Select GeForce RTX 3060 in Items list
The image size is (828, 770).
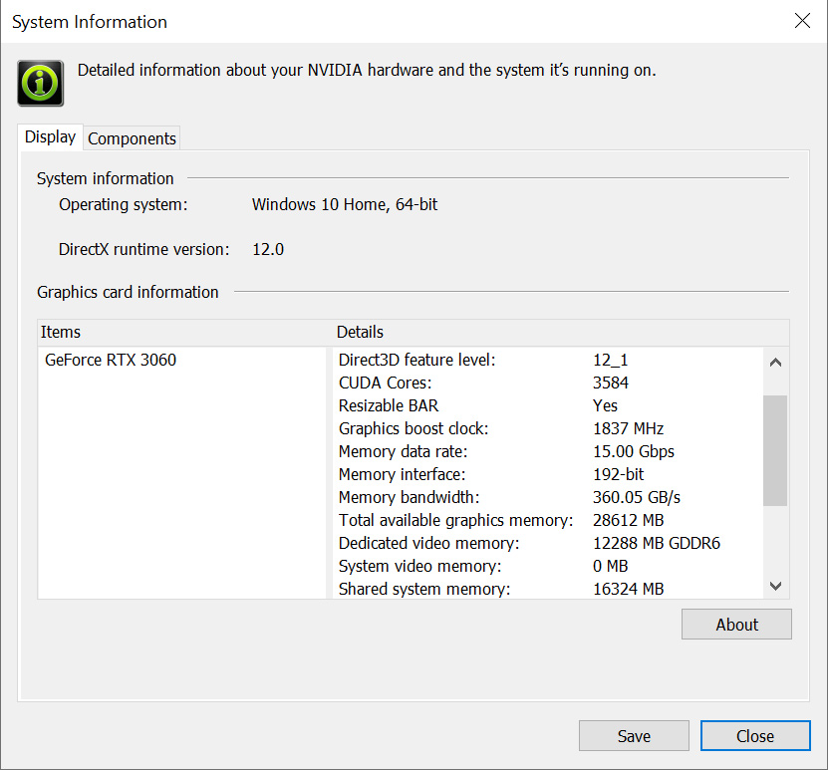tap(111, 360)
